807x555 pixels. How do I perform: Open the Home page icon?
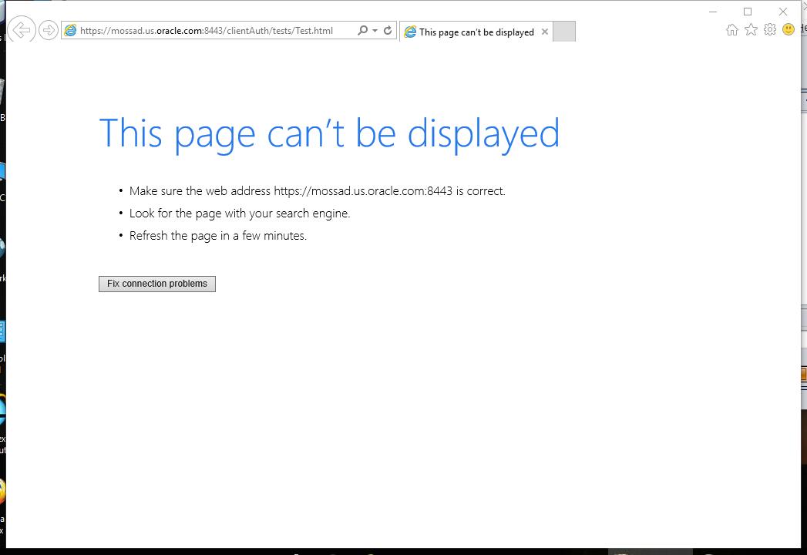tap(731, 29)
